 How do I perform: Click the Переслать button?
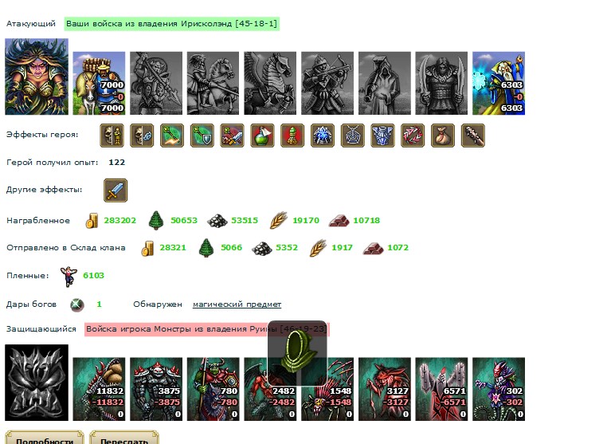tap(124, 438)
